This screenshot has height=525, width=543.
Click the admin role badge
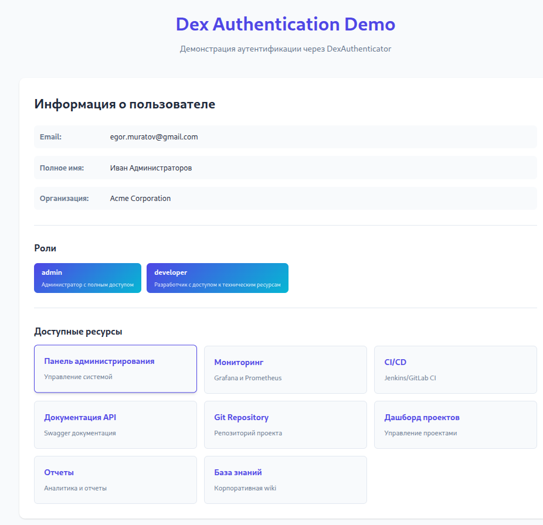[87, 278]
